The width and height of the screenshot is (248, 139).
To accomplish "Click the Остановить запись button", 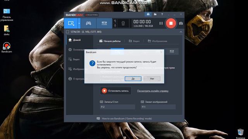I will click(115, 91).
